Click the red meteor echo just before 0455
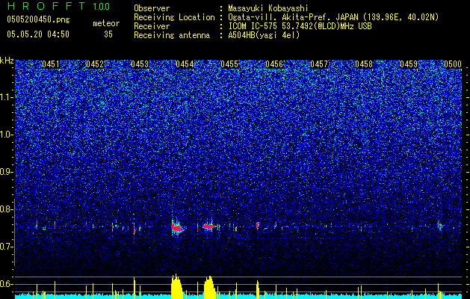 209,226
